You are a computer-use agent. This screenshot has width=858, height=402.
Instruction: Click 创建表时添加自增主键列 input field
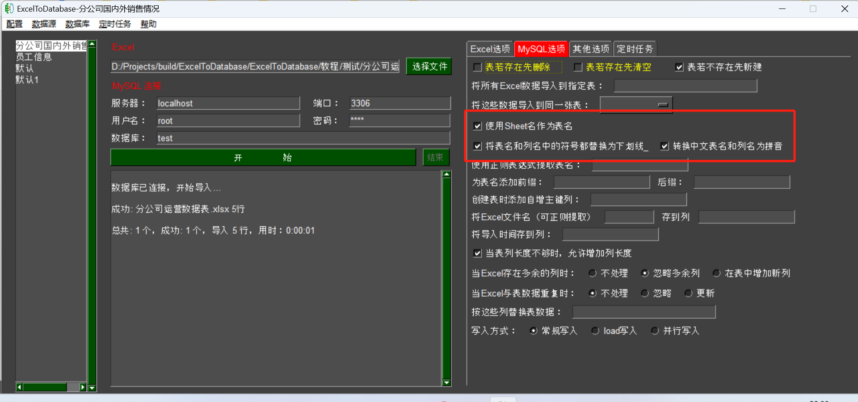coord(639,199)
